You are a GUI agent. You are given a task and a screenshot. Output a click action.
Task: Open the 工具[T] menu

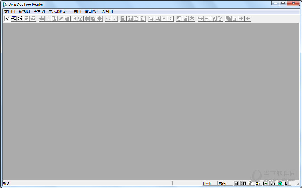[x=76, y=11]
